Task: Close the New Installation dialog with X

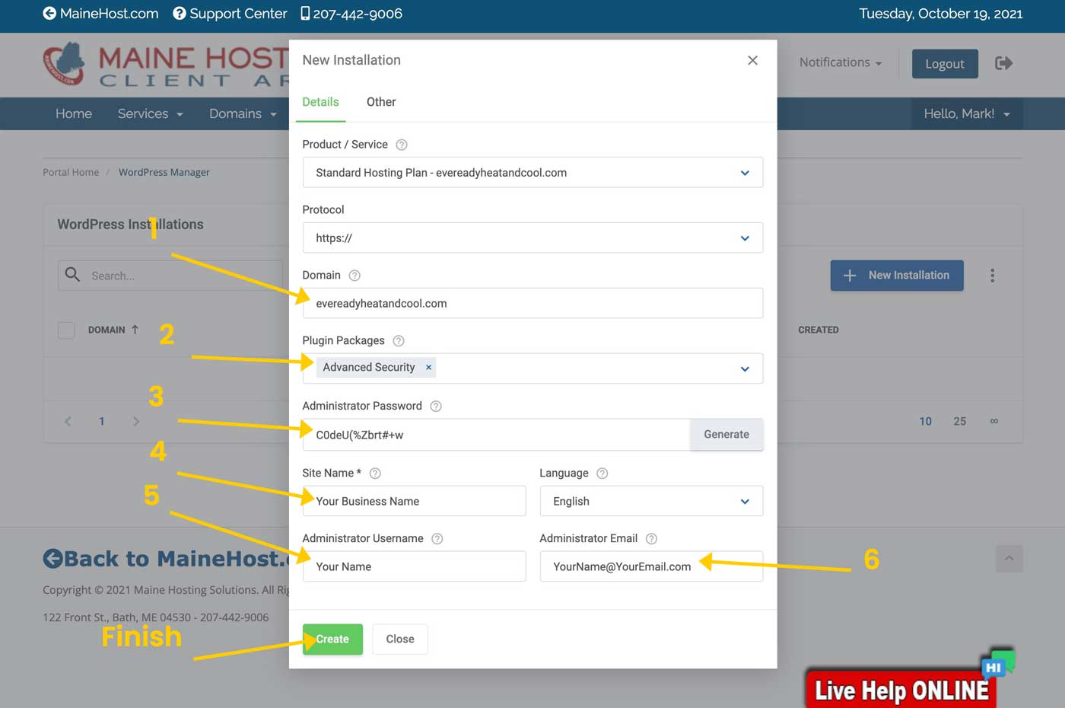Action: [x=752, y=60]
